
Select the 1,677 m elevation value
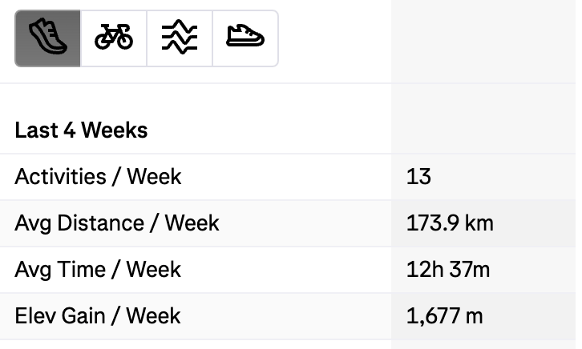445,315
